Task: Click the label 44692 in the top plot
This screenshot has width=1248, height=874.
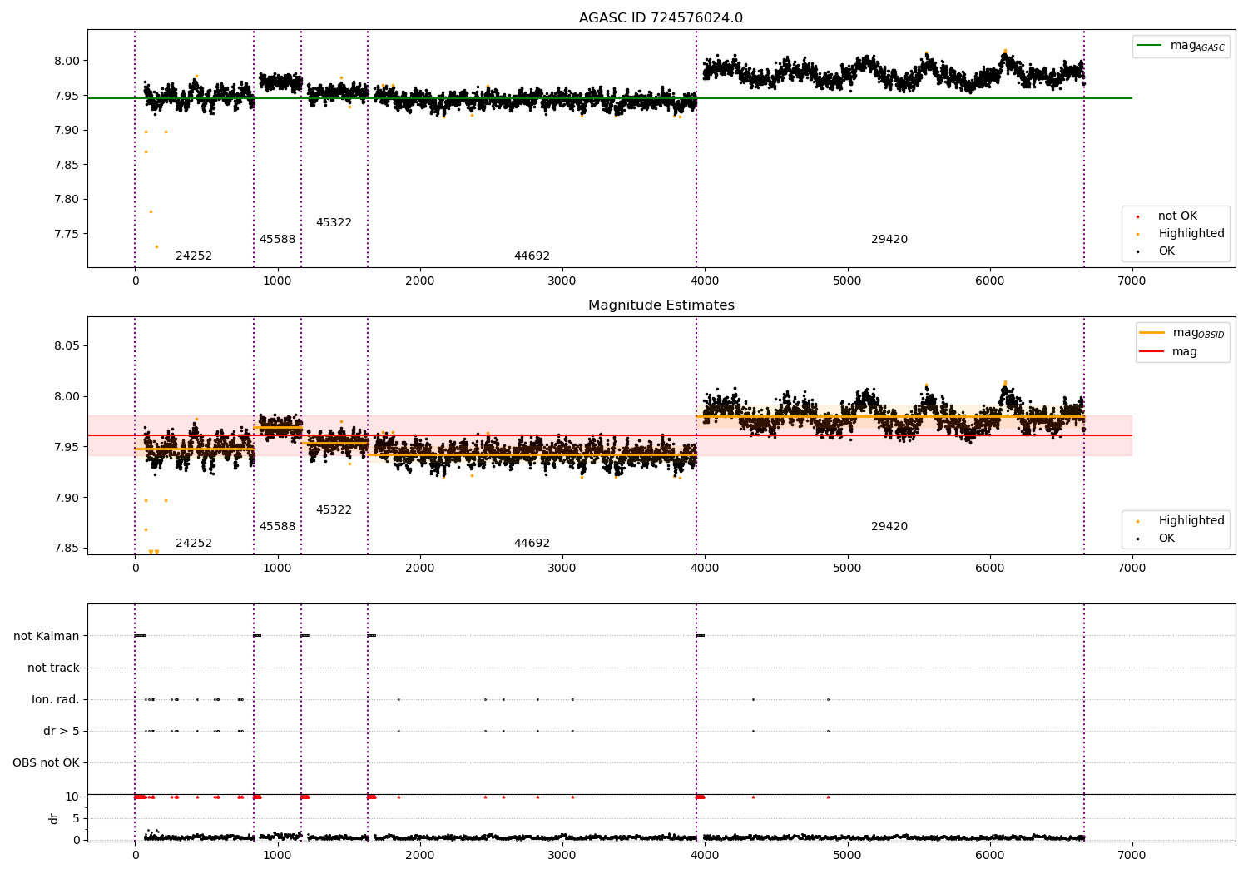Action: pyautogui.click(x=532, y=256)
